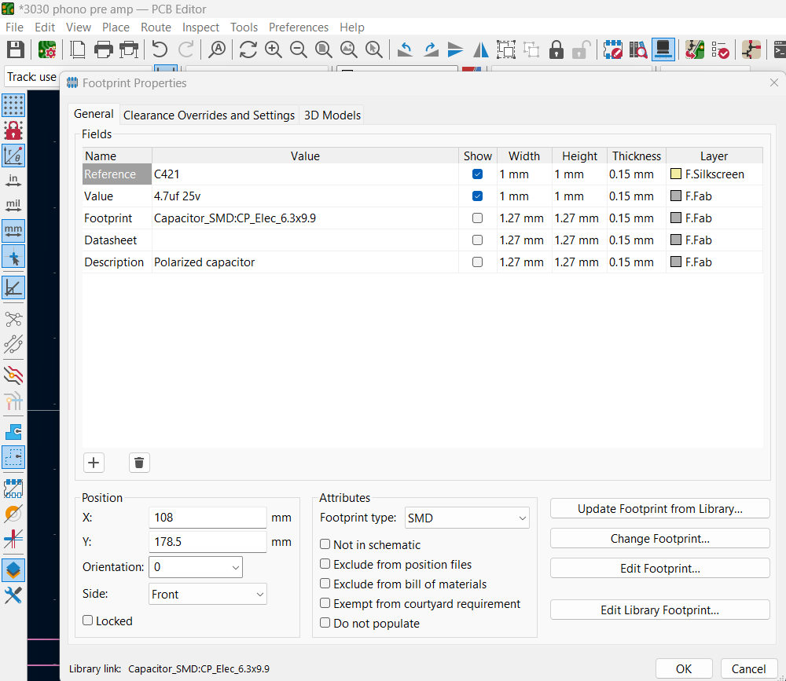Screen dimensions: 786x681
Task: Enable Do not populate option
Action: (325, 622)
